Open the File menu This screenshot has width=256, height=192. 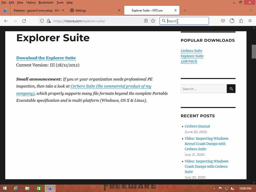click(x=3, y=2)
